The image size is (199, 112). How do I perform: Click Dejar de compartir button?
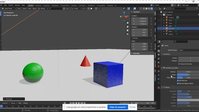tap(118, 107)
